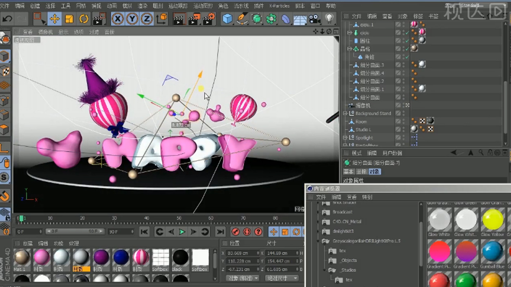Toggle enable checkmark for 角锥 object
Image resolution: width=511 pixels, height=287 pixels.
407,57
